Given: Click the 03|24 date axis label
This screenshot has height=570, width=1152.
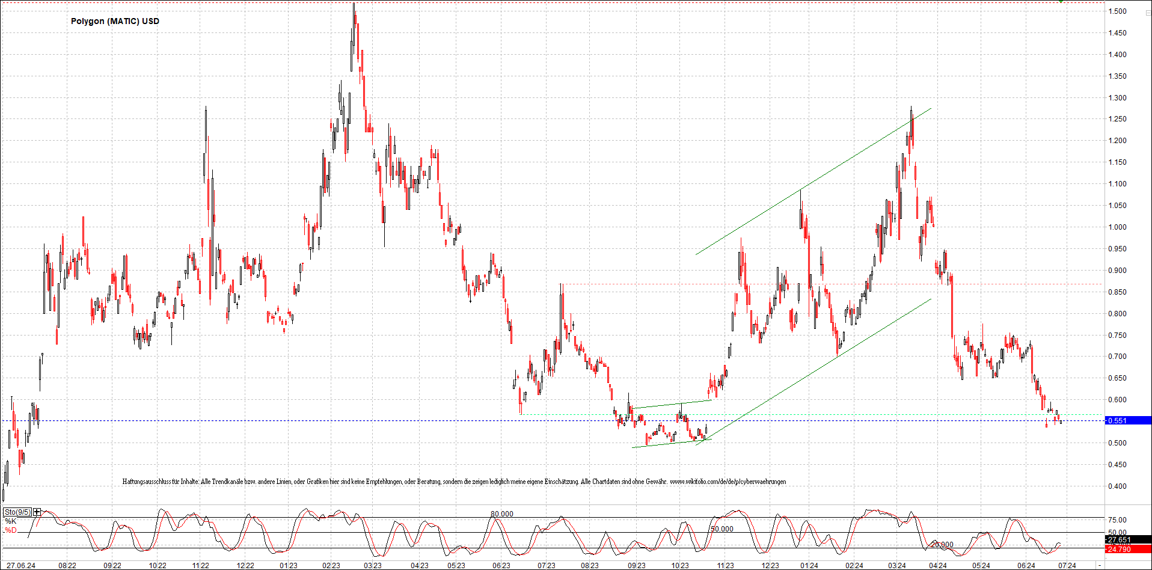Looking at the screenshot, I should pos(897,565).
